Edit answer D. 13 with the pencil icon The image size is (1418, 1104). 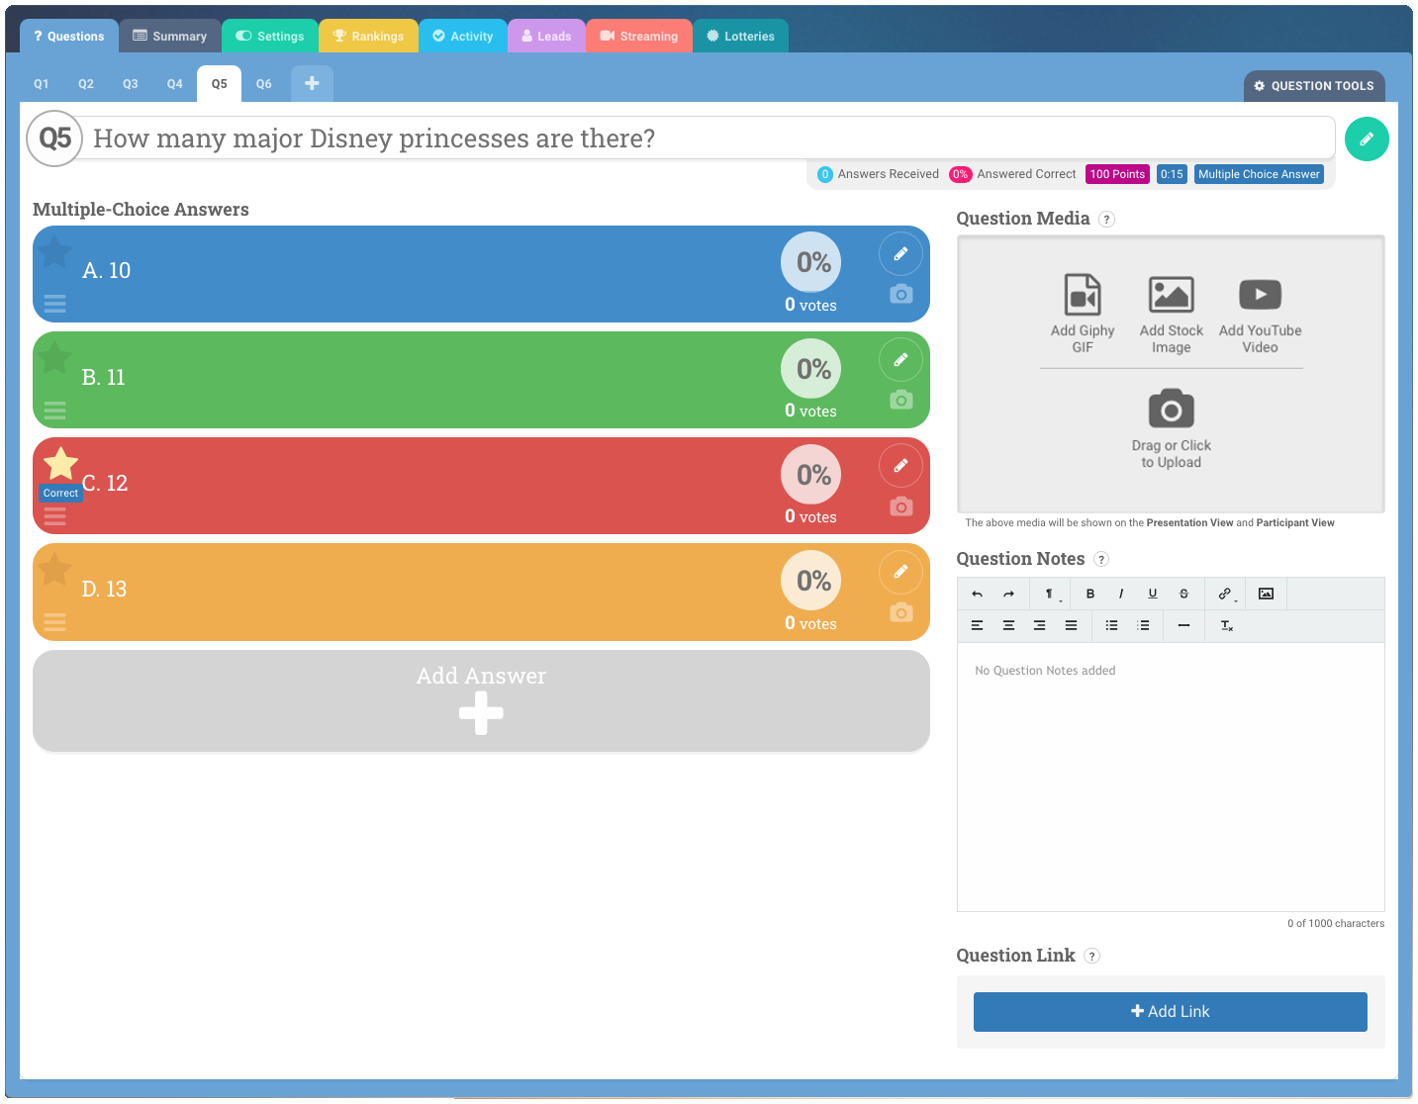[900, 572]
